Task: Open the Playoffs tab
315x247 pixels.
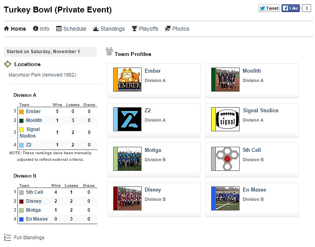Action: coord(145,29)
